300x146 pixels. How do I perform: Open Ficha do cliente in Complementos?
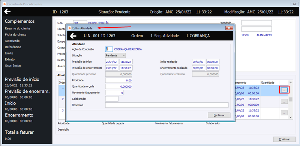click(16, 35)
